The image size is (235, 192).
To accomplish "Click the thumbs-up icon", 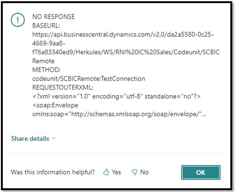I will point(106,172).
